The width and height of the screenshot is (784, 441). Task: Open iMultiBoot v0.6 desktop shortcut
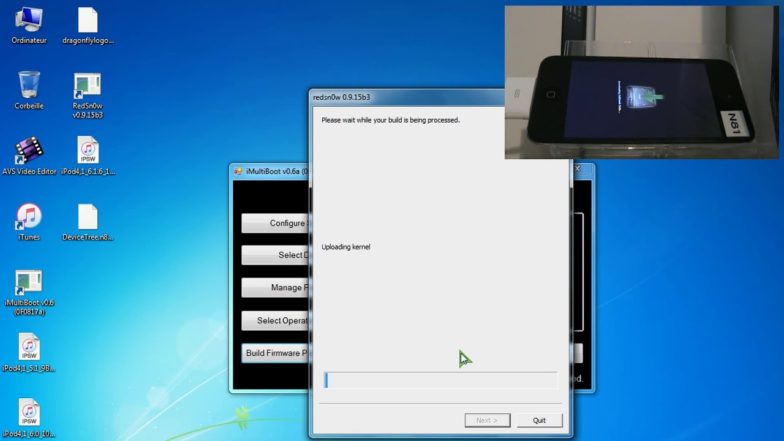(29, 293)
